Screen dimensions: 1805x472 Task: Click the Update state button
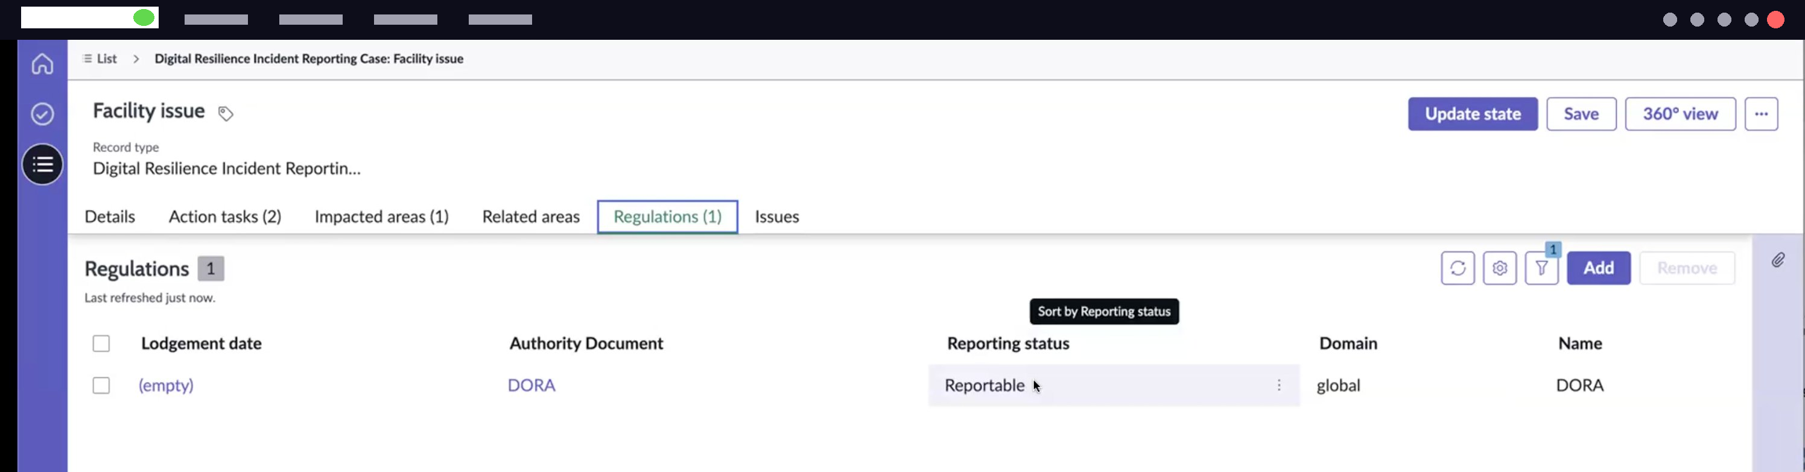tap(1473, 114)
